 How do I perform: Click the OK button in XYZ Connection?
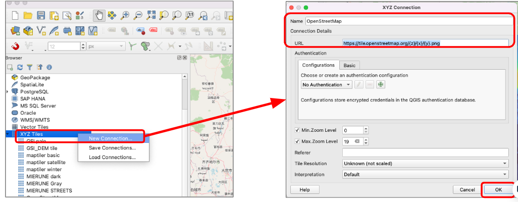pos(498,189)
